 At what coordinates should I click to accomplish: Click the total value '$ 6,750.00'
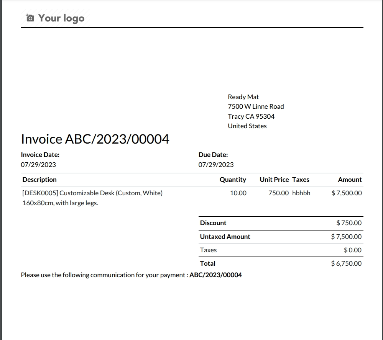point(346,264)
